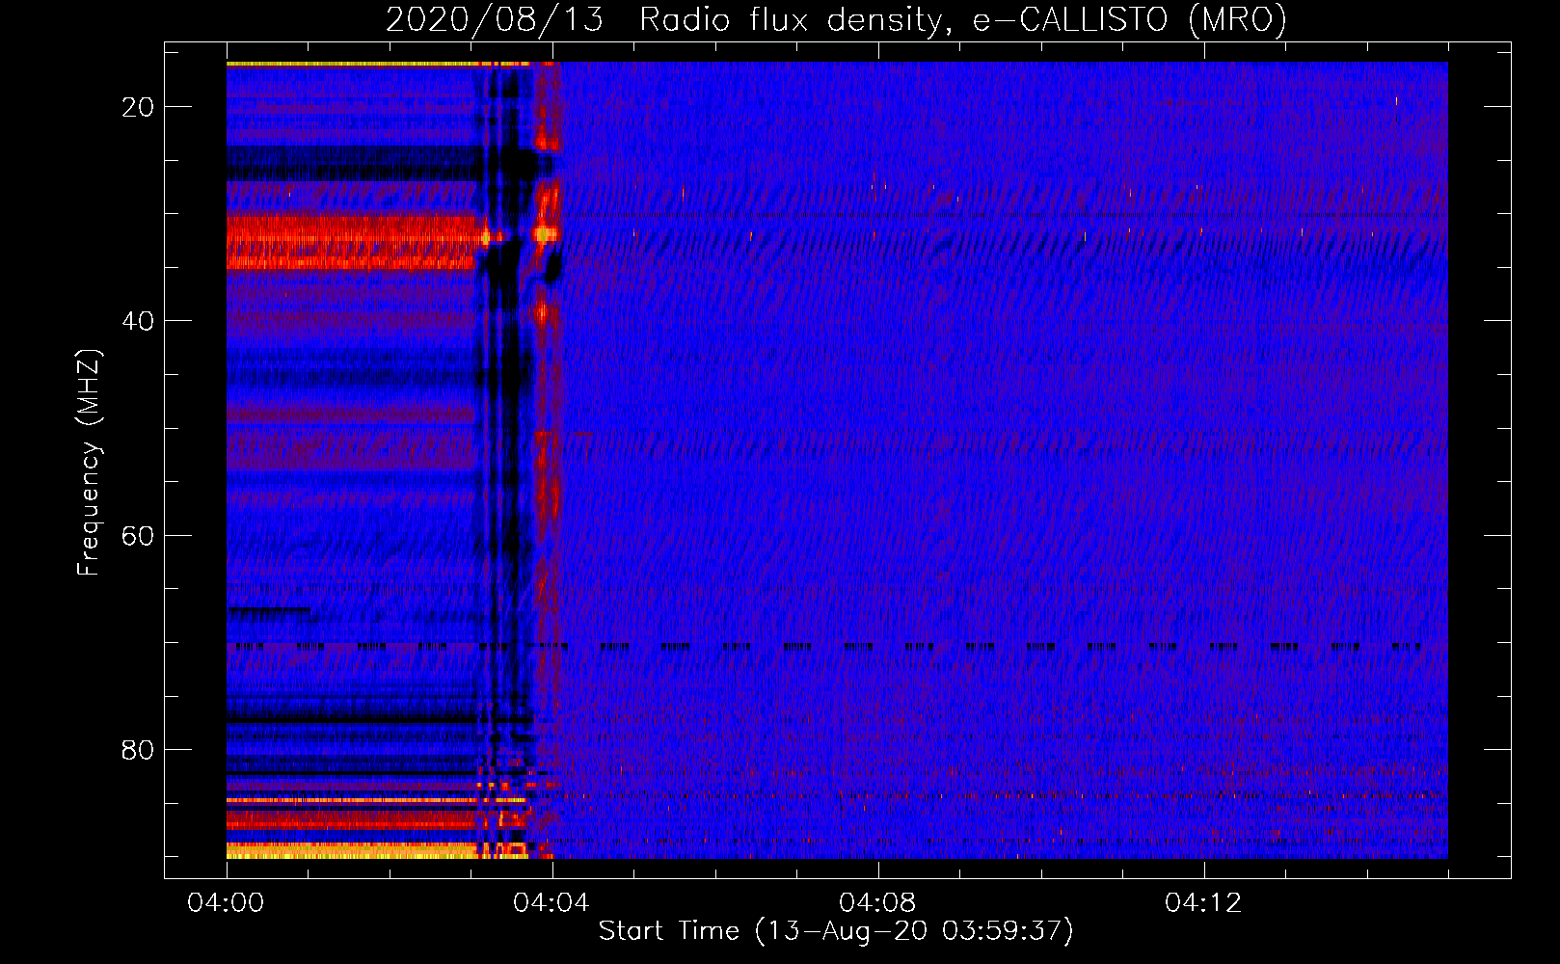Click the 04:00 time tick label

[226, 902]
